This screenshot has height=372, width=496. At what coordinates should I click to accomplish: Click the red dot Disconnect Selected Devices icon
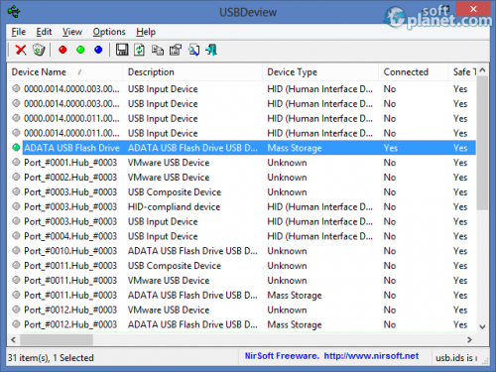[62, 50]
